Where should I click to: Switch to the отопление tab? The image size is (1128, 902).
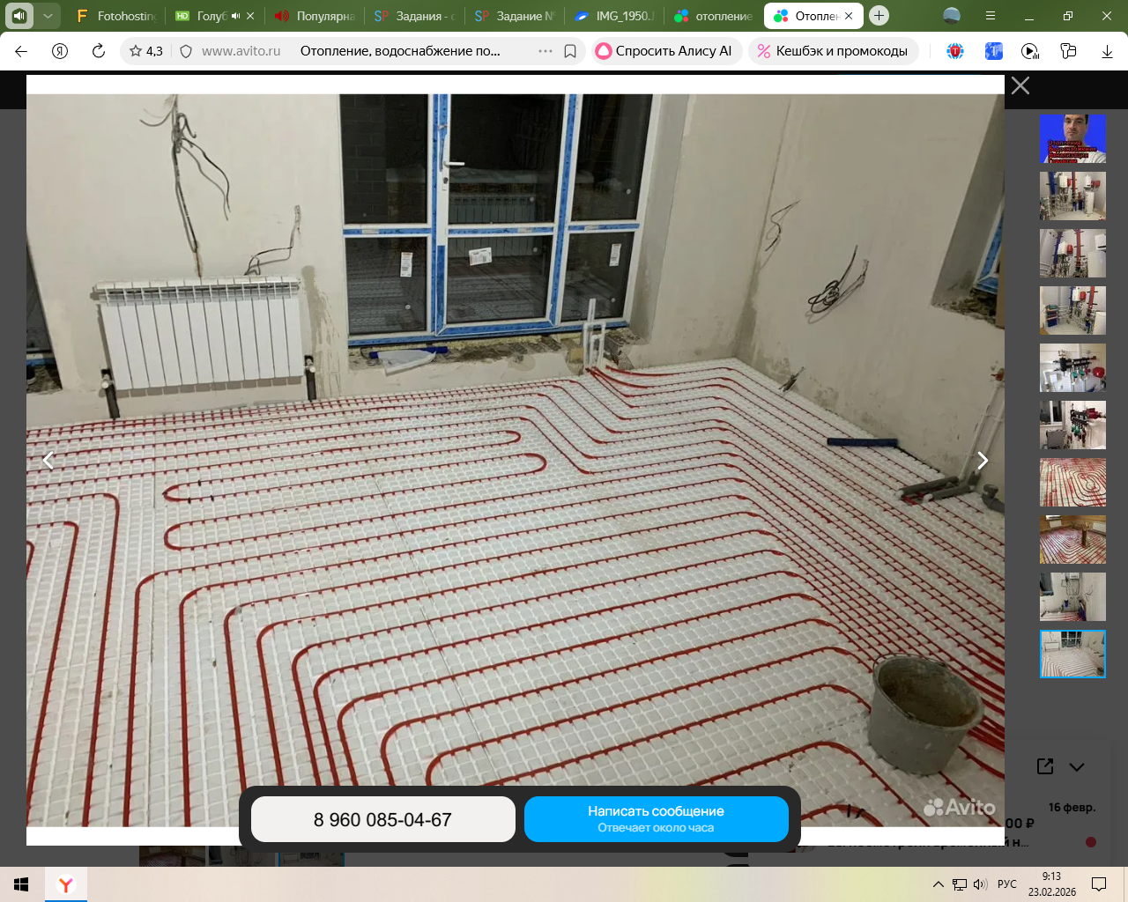(x=715, y=16)
